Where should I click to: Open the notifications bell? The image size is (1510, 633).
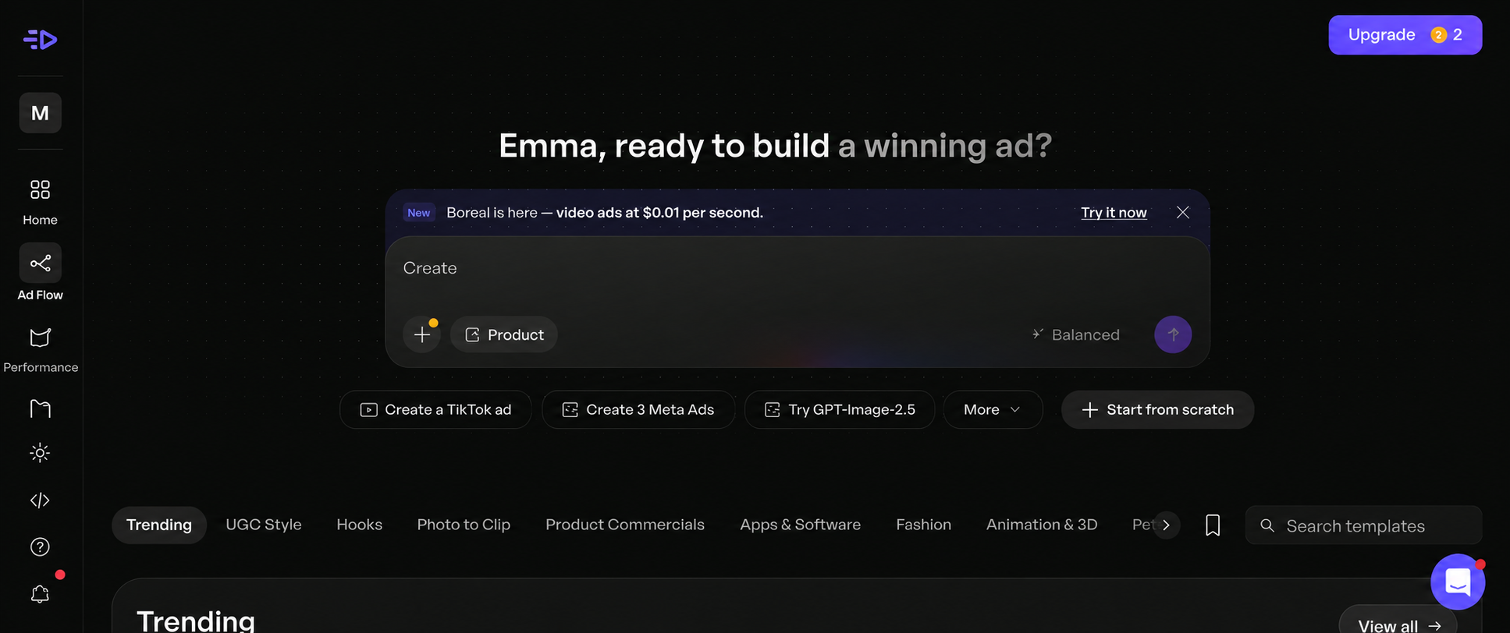(x=40, y=594)
